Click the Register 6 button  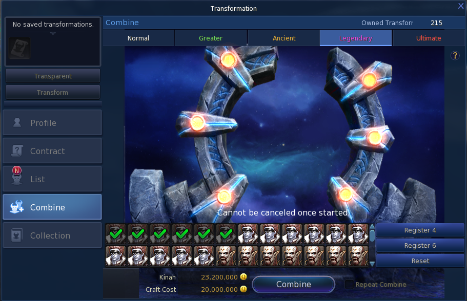(420, 246)
